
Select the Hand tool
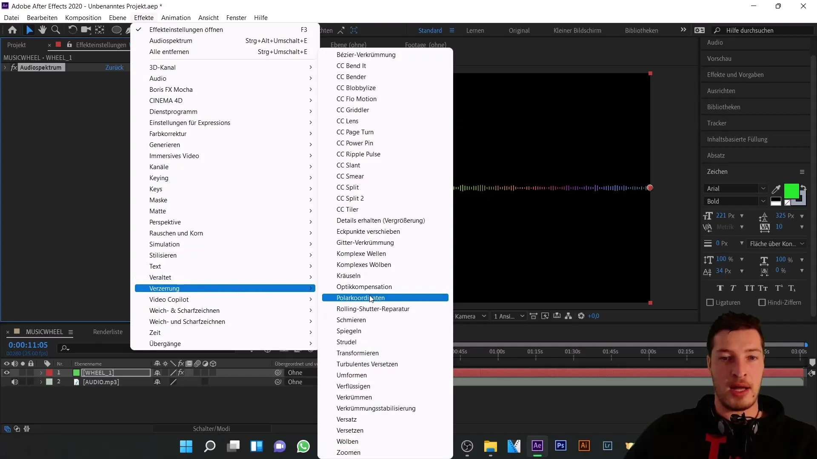pyautogui.click(x=42, y=30)
